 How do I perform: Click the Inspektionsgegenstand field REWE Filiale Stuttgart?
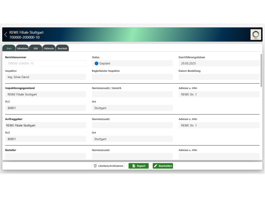coord(46,94)
